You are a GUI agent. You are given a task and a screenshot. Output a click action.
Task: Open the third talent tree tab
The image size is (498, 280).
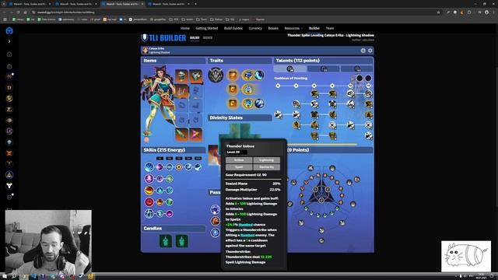(357, 68)
